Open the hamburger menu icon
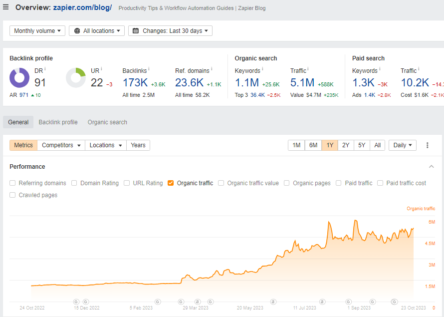Screen dimensions: 444x317 coord(5,7)
